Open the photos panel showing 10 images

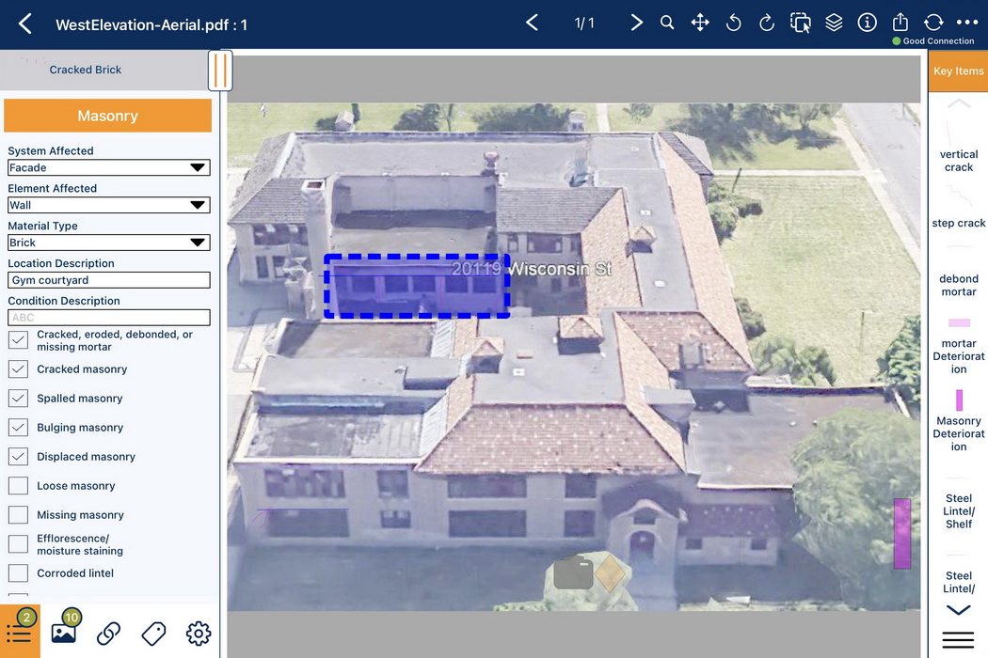click(63, 633)
